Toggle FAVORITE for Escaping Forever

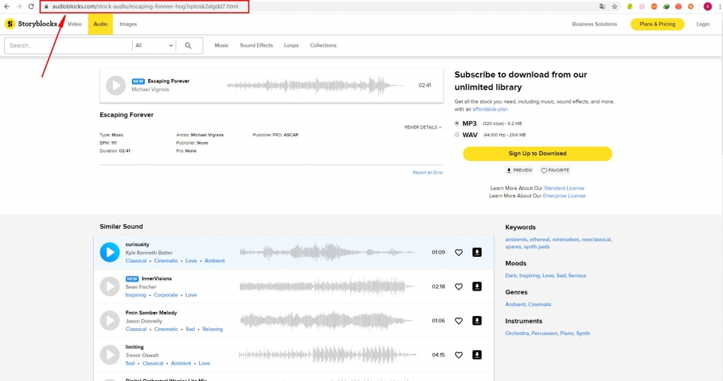(x=555, y=170)
